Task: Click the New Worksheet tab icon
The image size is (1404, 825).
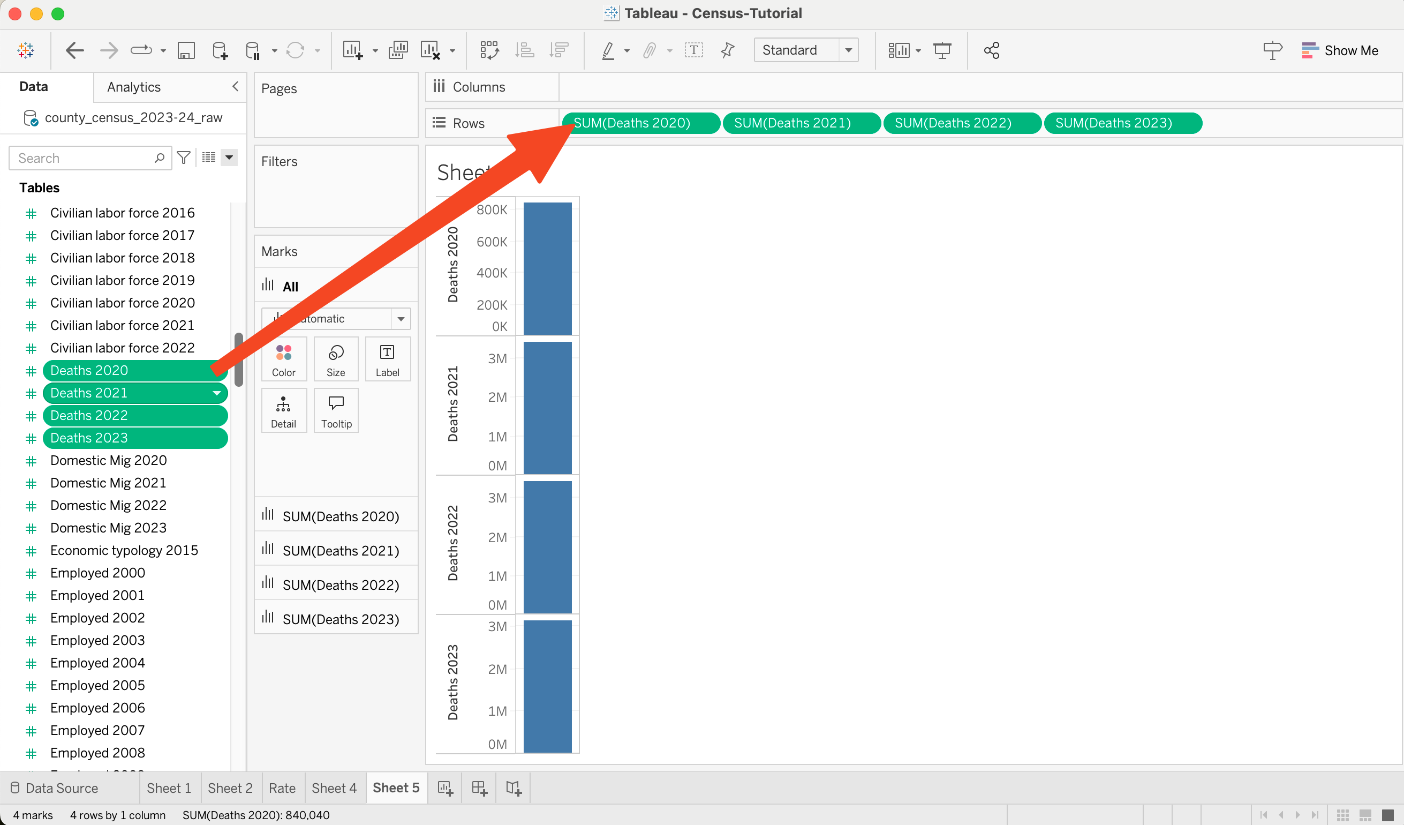Action: [x=445, y=787]
